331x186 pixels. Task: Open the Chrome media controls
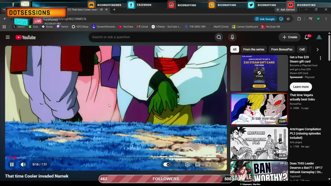[311, 19]
